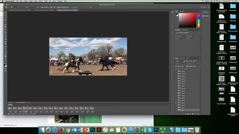Open the crop ratio preset dropdown

[14, 7]
